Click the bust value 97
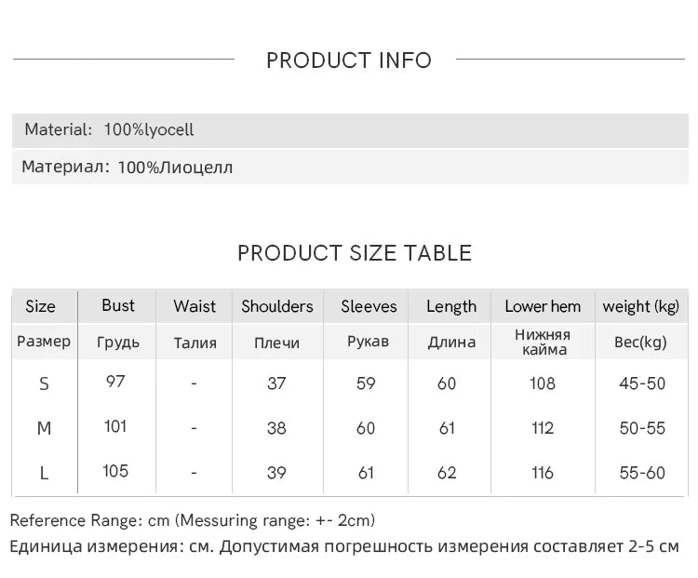This screenshot has height=578, width=698. click(115, 382)
